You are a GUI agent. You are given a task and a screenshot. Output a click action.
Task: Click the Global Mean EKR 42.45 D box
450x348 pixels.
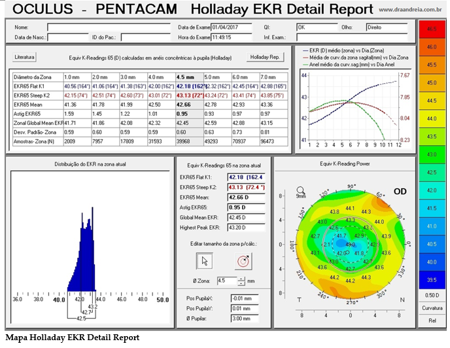[x=246, y=217]
